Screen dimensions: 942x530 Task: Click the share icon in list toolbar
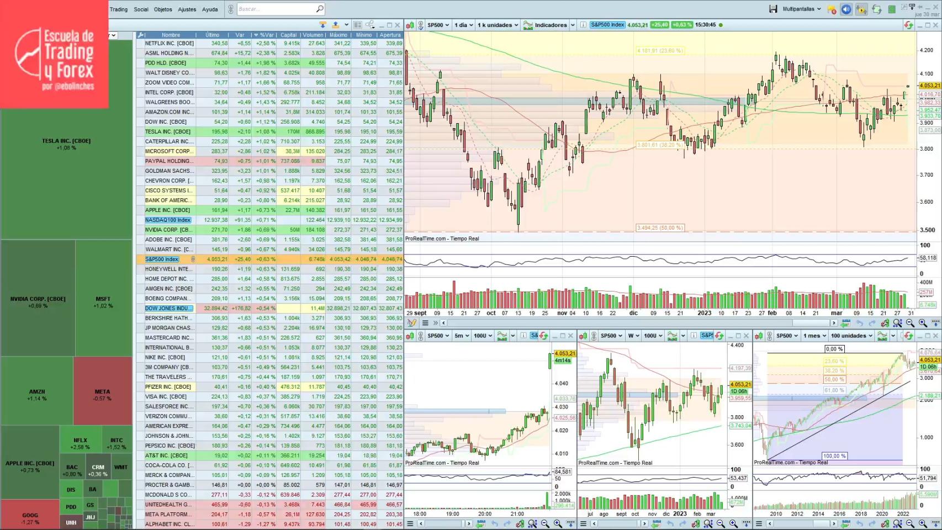[370, 25]
